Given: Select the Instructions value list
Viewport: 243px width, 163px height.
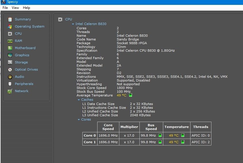Looking at the screenshot, I should (172, 77).
